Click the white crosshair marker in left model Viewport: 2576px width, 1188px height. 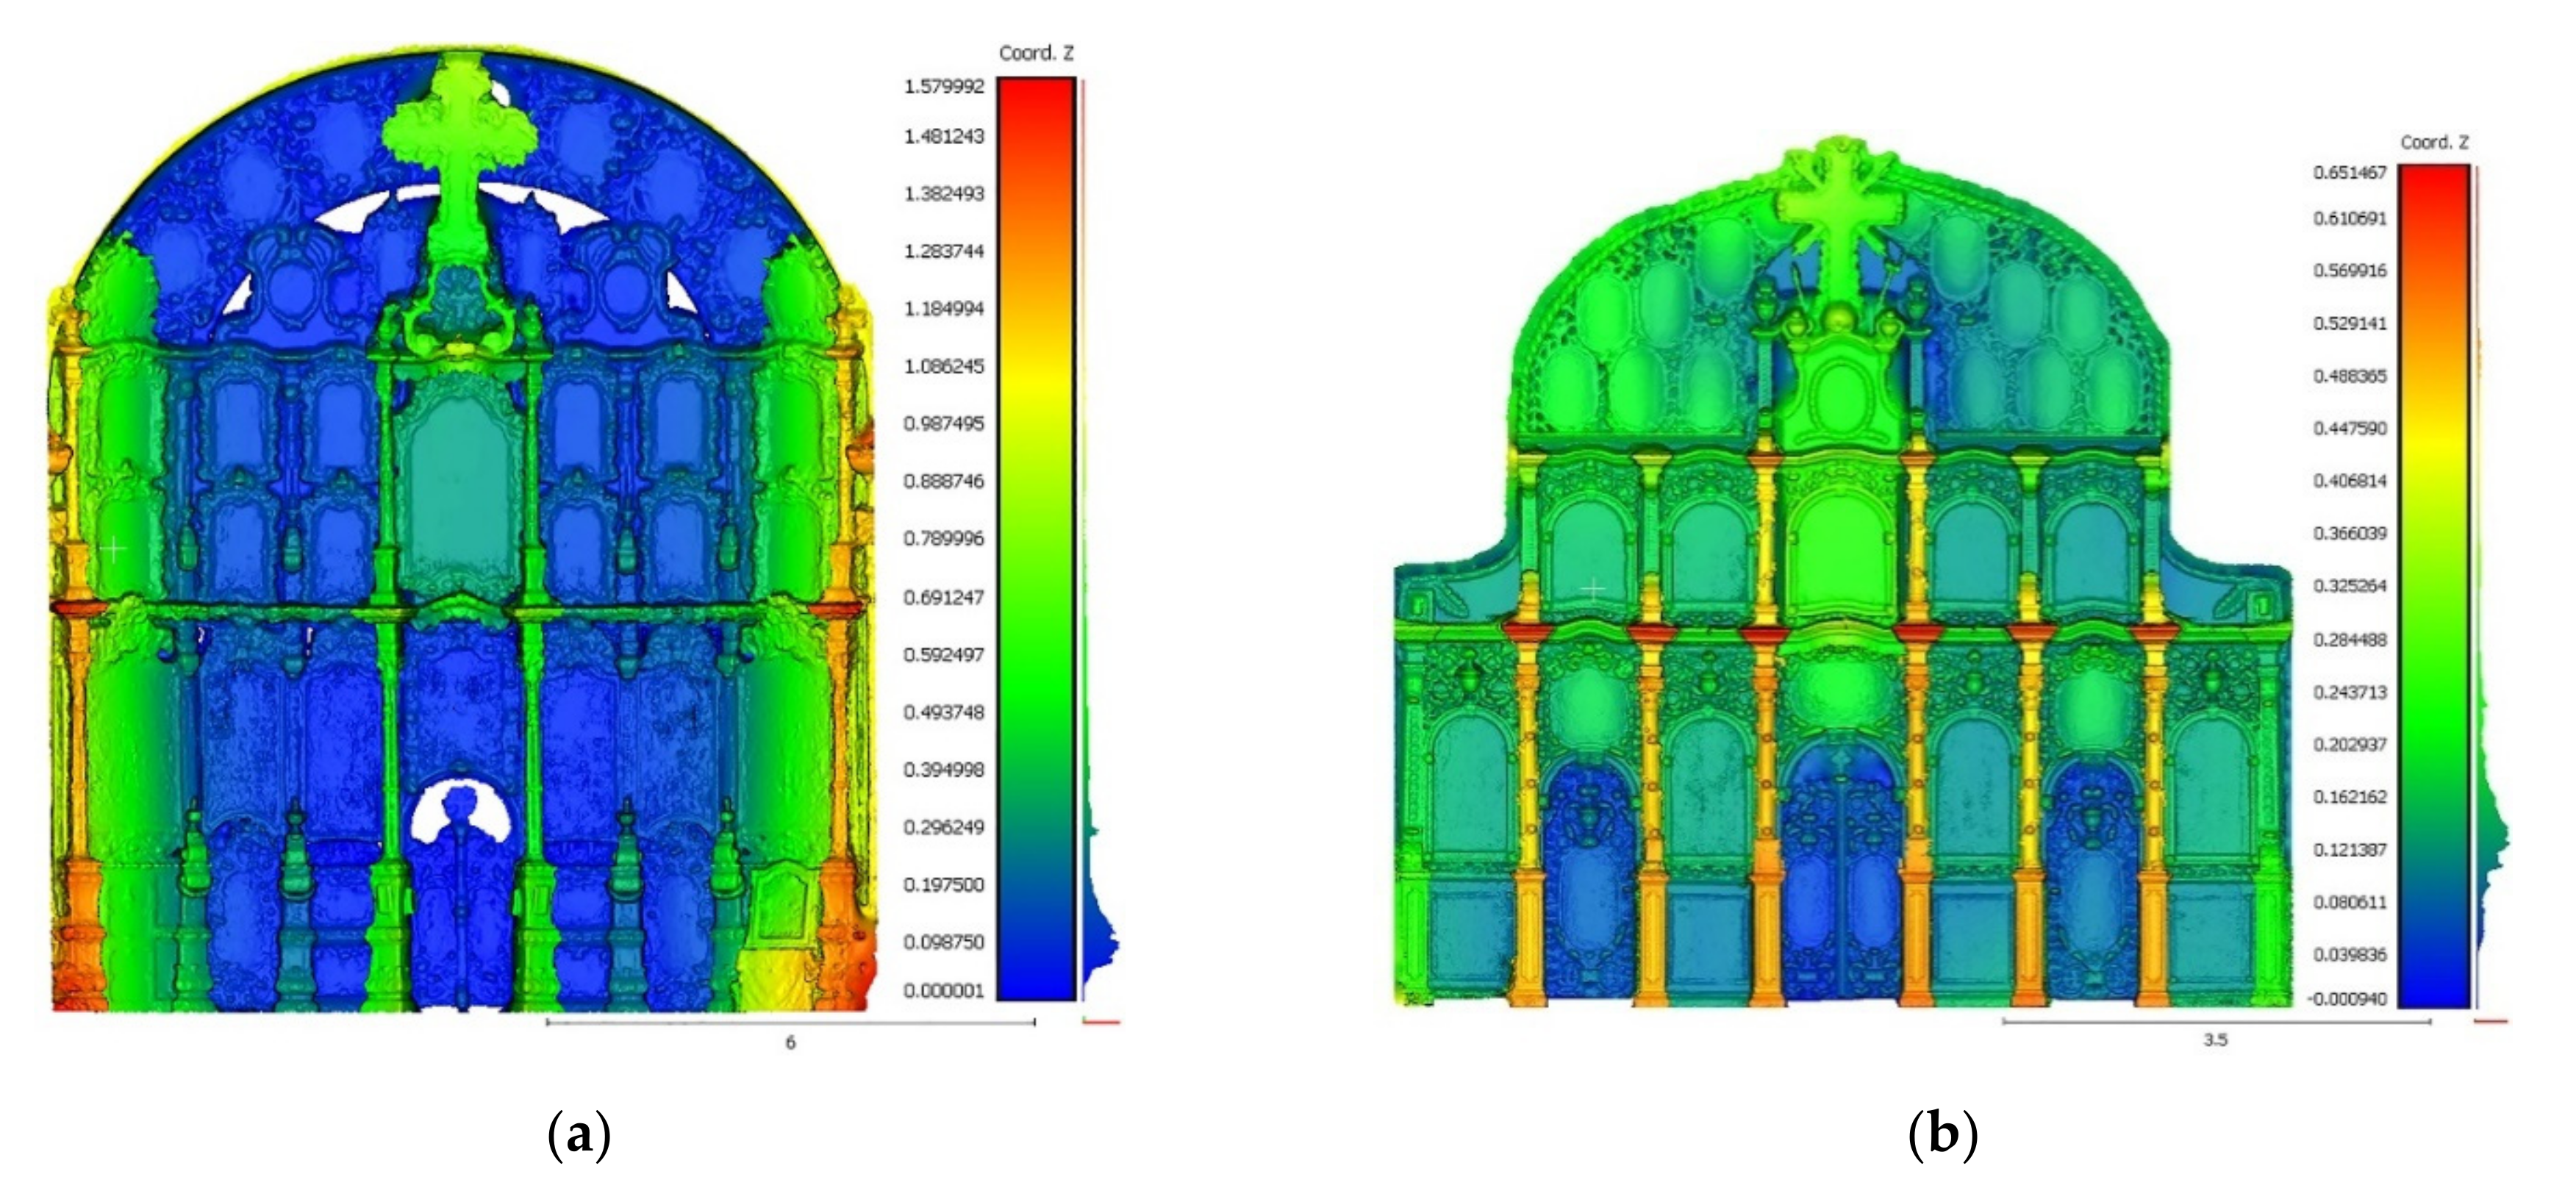114,549
